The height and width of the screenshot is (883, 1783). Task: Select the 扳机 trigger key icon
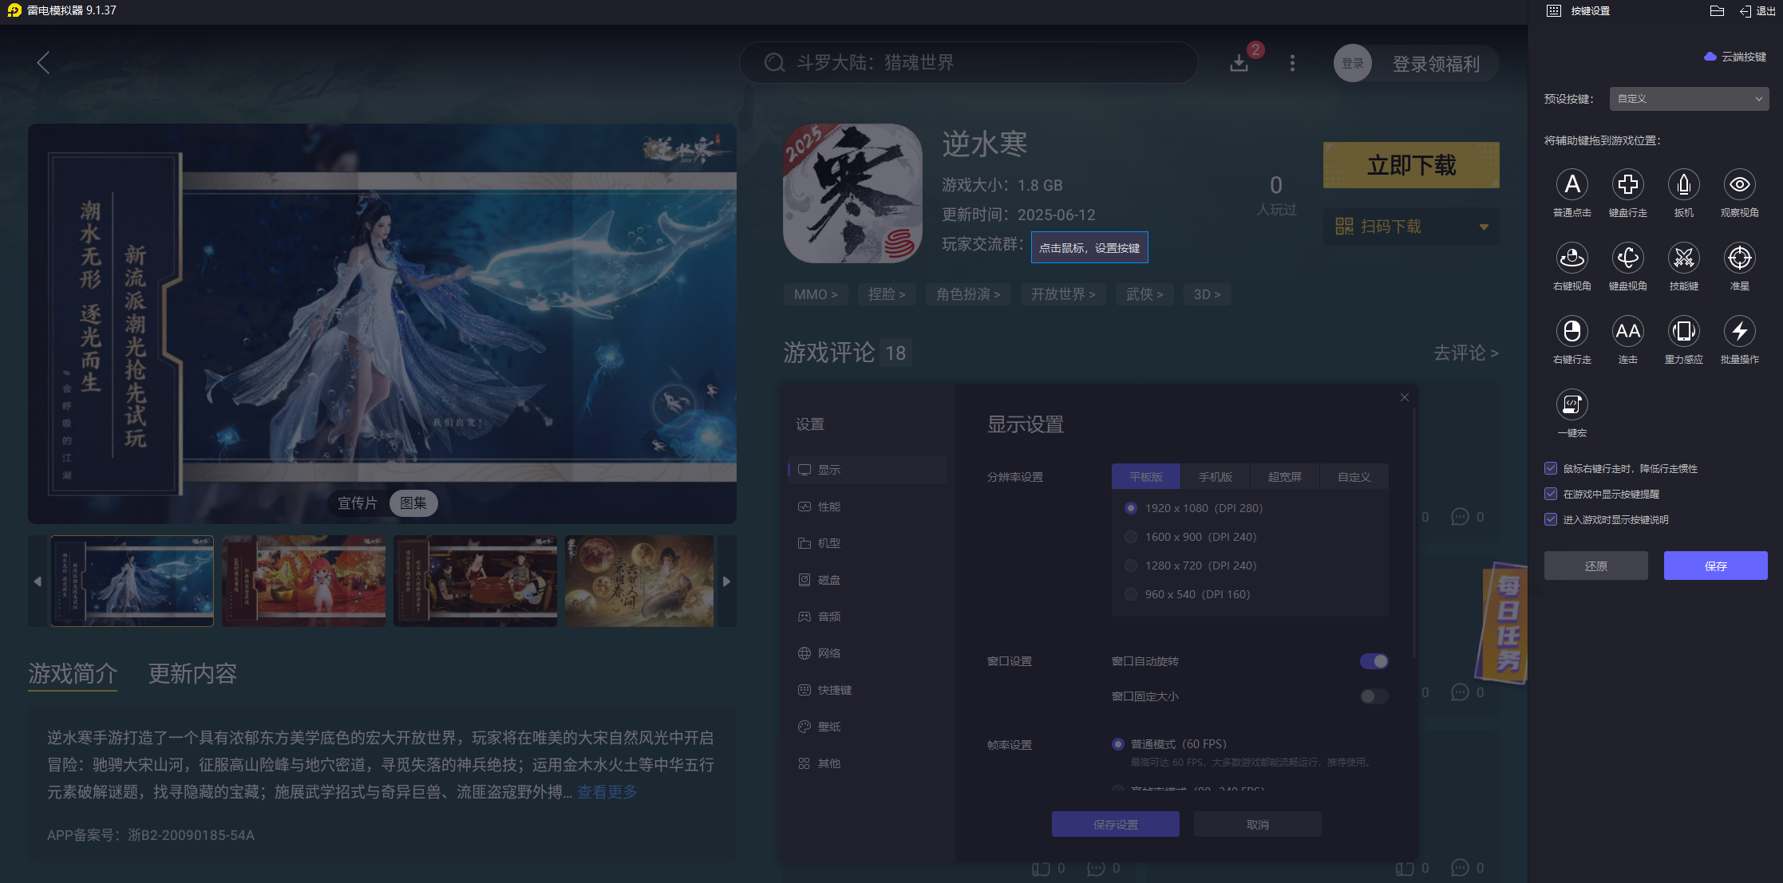(1683, 185)
